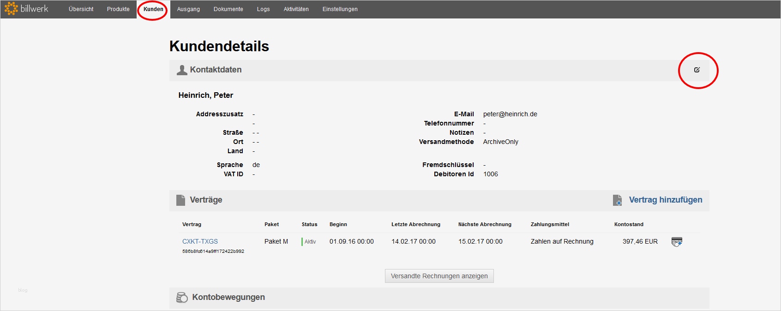Click the Kontobewegungen section heading
781x311 pixels.
pyautogui.click(x=228, y=297)
